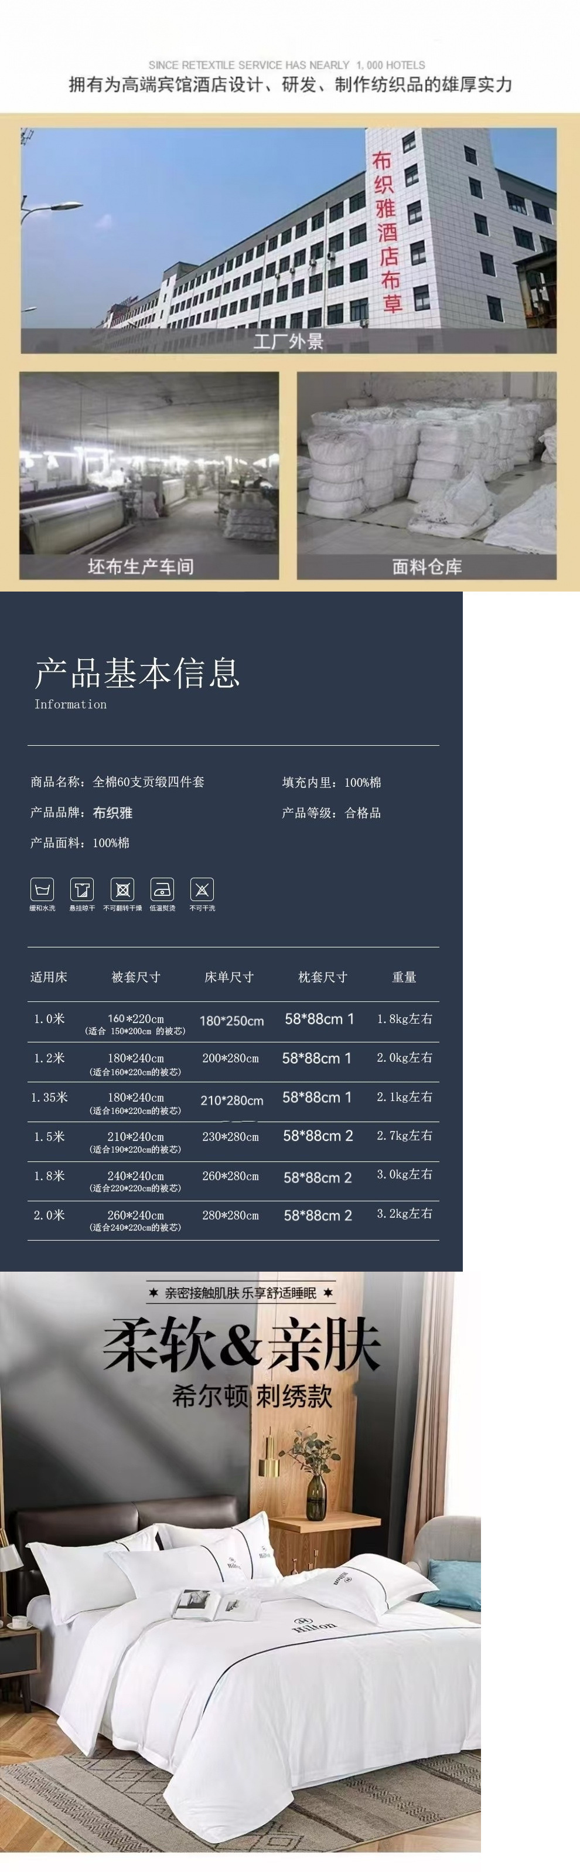The image size is (580, 1872).
Task: Open the 坯布生产车间 workshop photo
Action: click(x=149, y=475)
